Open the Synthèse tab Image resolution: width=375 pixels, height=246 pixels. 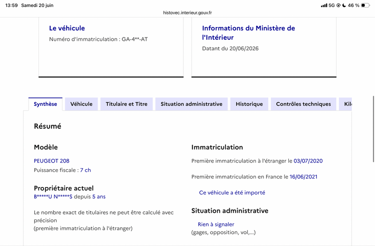45,104
